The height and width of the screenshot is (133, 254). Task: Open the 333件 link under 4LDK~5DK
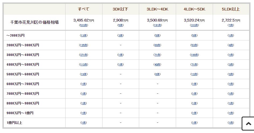[194, 25]
